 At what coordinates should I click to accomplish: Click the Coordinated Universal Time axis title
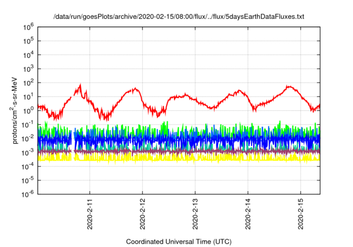(x=179, y=242)
